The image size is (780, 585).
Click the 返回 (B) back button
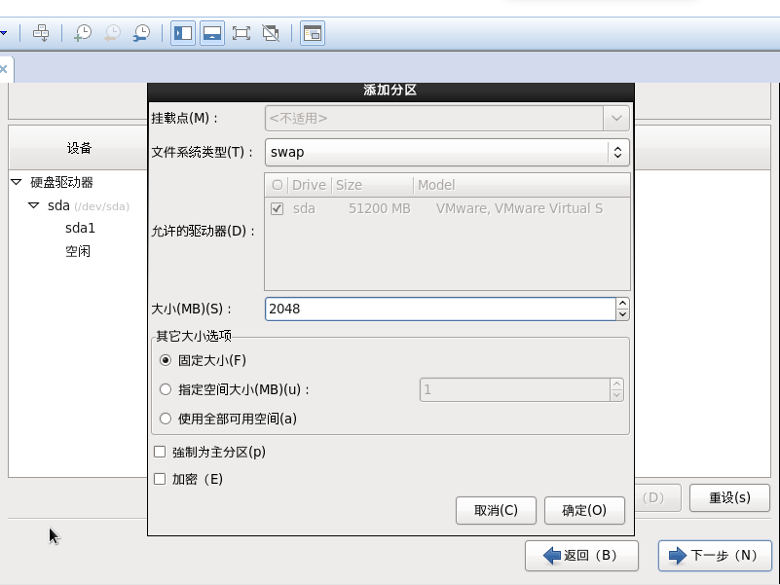[x=581, y=555]
